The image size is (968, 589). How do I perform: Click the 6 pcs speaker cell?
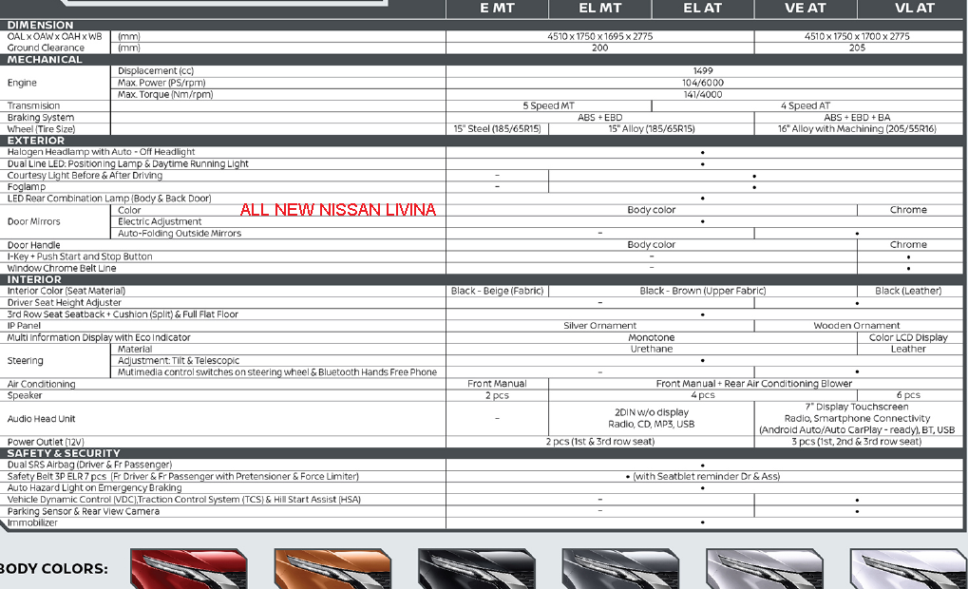908,395
